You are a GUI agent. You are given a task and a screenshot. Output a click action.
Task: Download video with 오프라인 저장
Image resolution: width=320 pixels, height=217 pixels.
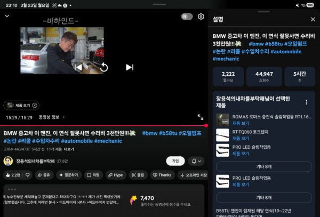point(194,175)
